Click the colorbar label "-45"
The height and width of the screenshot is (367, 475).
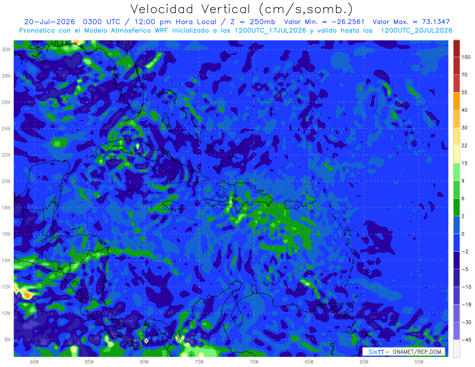pos(466,340)
